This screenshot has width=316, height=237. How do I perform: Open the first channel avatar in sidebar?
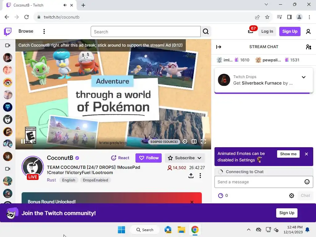click(8, 58)
